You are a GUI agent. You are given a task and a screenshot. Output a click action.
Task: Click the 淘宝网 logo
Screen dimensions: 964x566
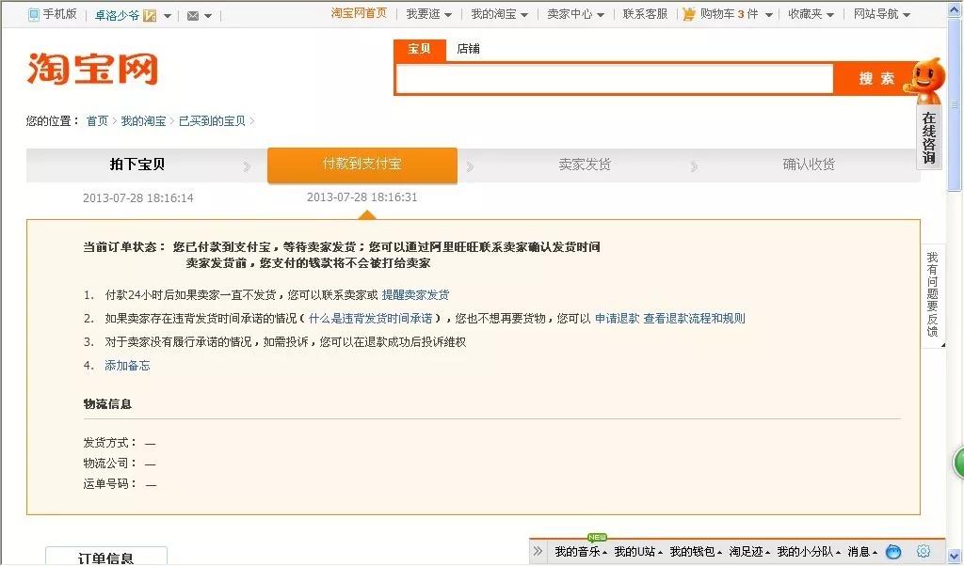(x=93, y=68)
